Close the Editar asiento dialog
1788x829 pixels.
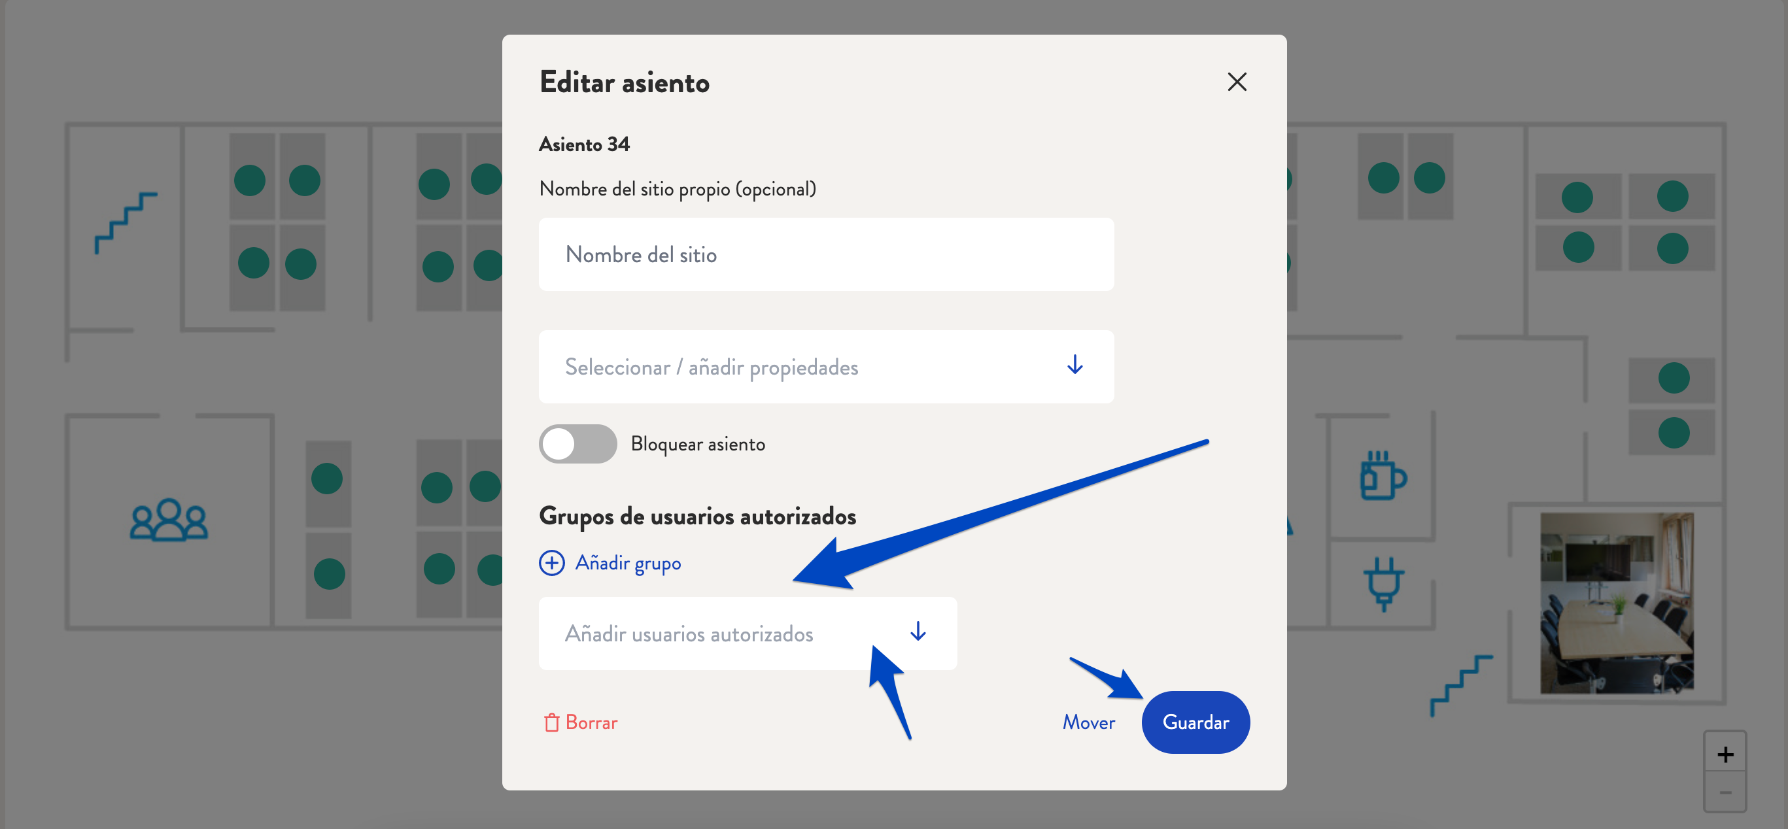click(x=1239, y=81)
